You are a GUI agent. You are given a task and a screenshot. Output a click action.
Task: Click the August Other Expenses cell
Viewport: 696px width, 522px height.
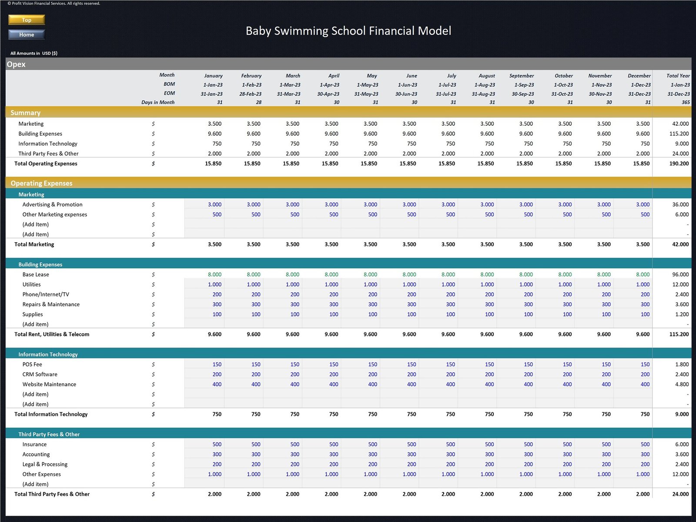click(x=487, y=475)
